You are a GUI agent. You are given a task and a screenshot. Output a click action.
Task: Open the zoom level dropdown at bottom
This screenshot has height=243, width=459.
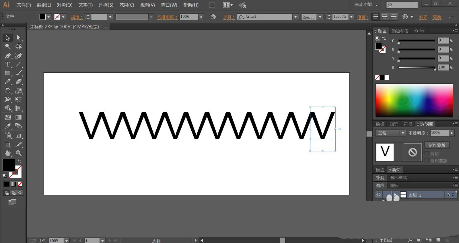[67, 241]
